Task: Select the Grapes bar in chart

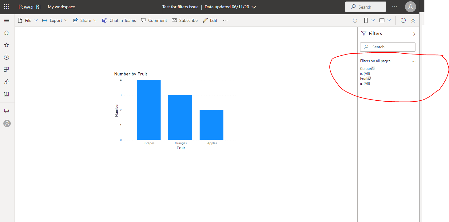Action: pos(149,110)
